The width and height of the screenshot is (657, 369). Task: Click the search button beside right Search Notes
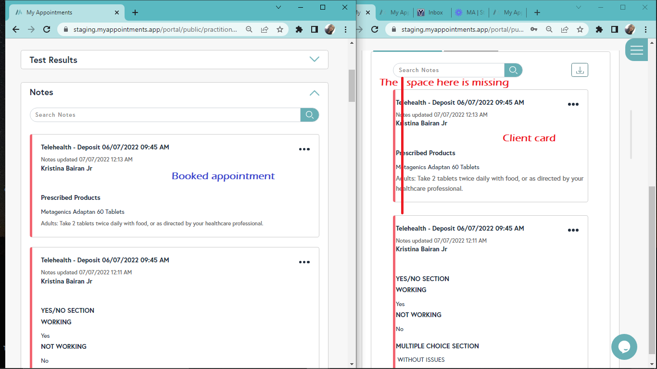point(513,70)
